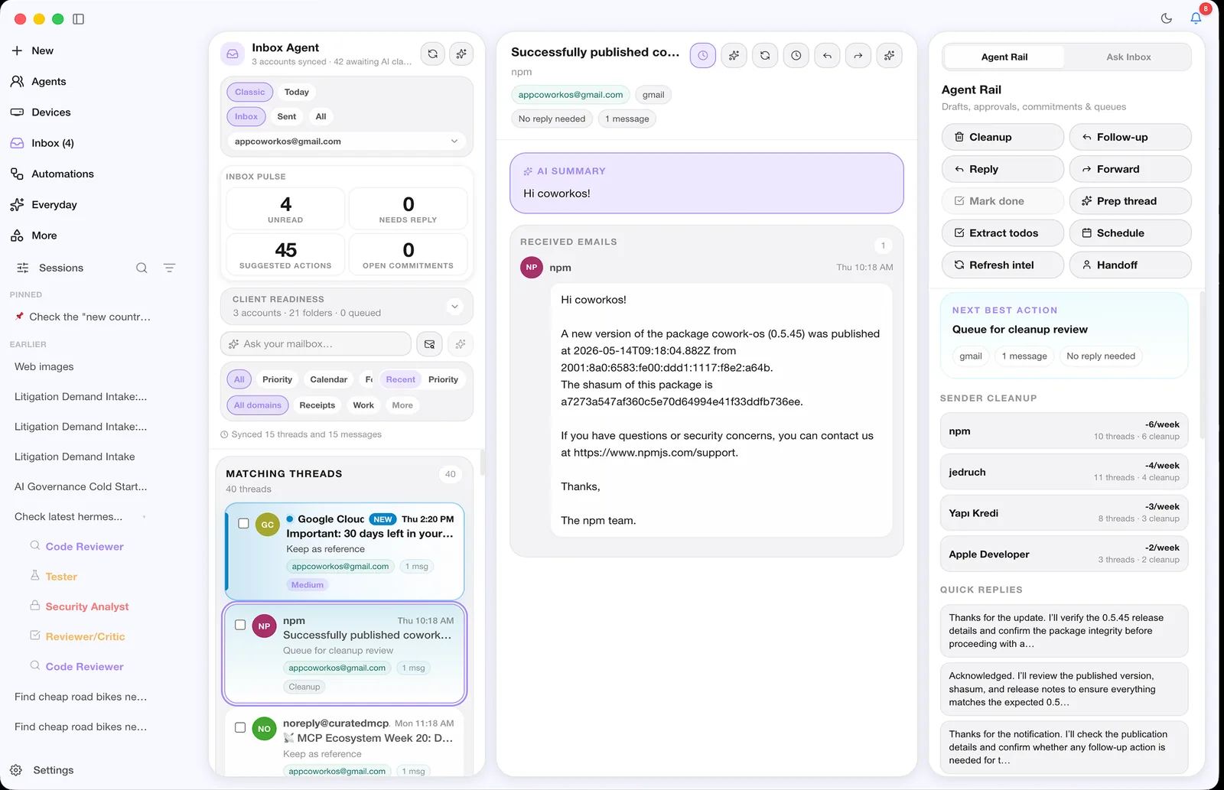Click the Inbox Agent sparkle icon

[x=461, y=54]
